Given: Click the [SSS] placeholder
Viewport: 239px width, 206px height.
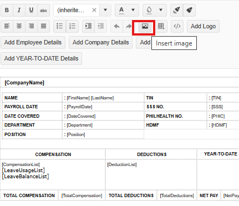Looking at the screenshot, I should point(217,107).
